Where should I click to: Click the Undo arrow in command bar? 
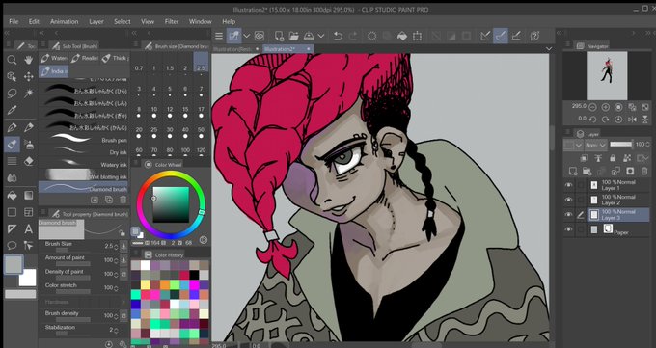point(338,36)
